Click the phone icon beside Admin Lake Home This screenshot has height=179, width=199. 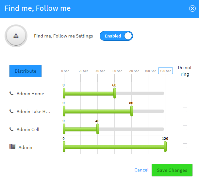click(x=12, y=112)
